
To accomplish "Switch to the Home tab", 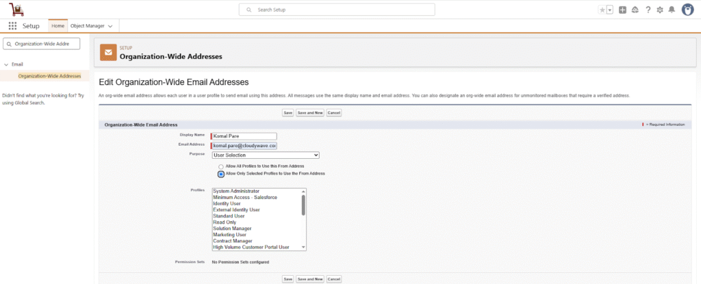I will coord(58,25).
